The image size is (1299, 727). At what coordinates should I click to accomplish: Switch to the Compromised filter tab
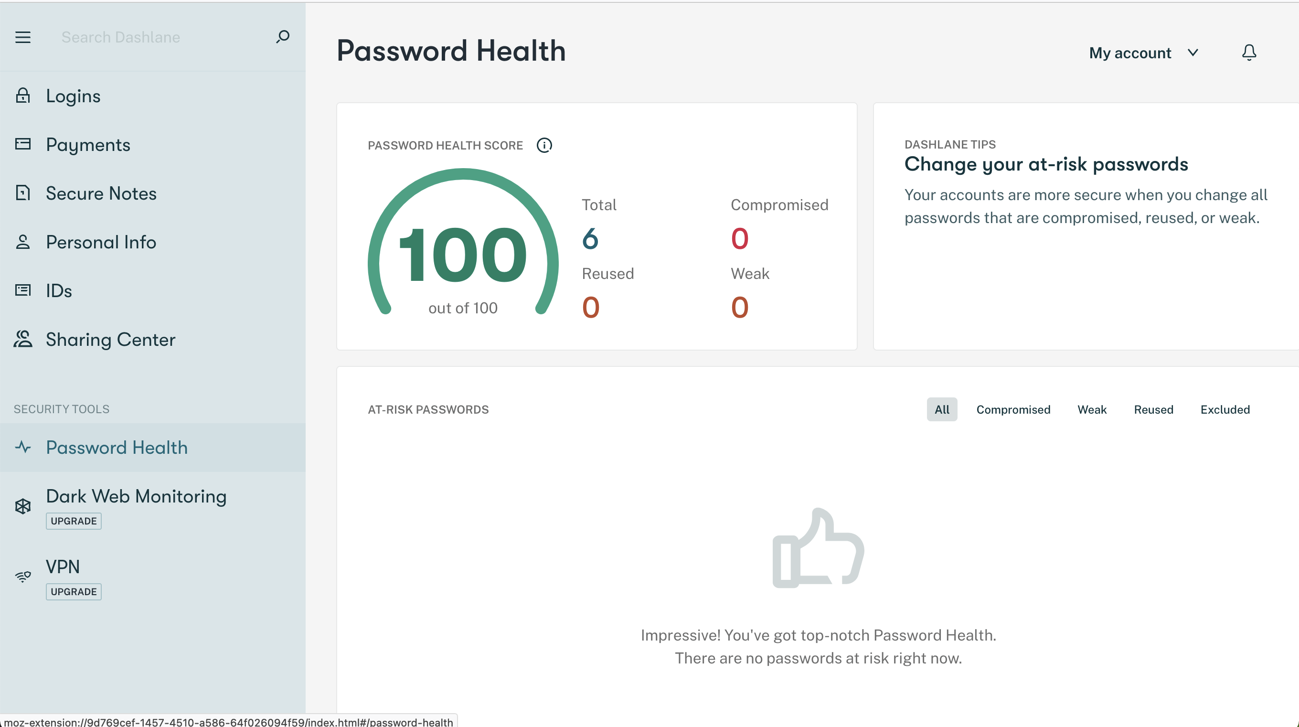pyautogui.click(x=1013, y=409)
